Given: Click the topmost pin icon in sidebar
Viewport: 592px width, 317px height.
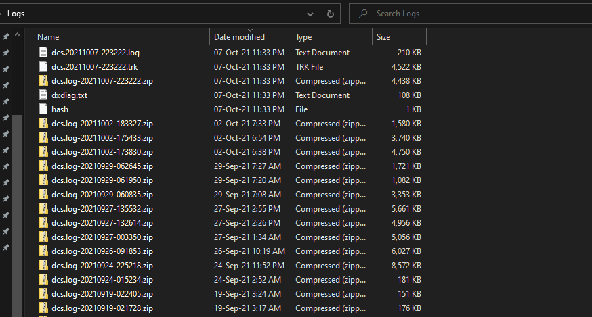Looking at the screenshot, I should pos(6,36).
